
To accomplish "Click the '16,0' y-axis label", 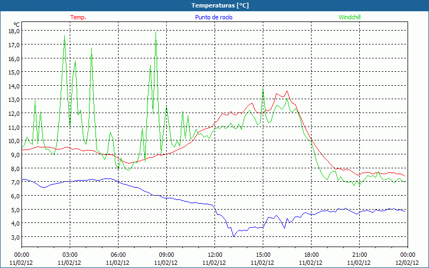I will pos(14,58).
